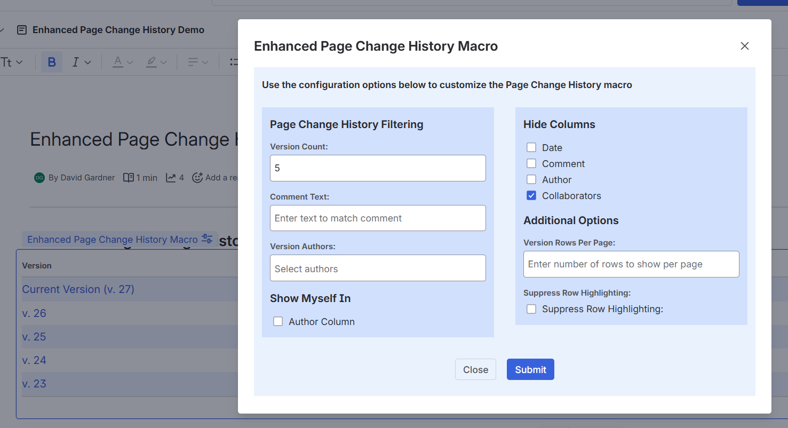Image resolution: width=788 pixels, height=428 pixels.
Task: Close the macro dialog with X
Action: pyautogui.click(x=745, y=46)
